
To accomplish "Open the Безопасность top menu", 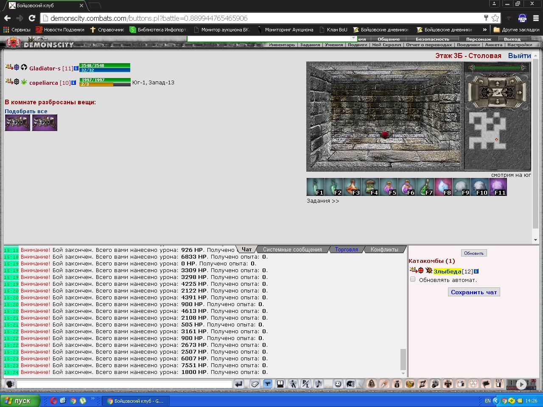I will coord(432,39).
